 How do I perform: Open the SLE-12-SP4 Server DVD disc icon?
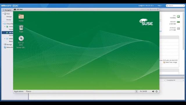pyautogui.click(x=21, y=42)
